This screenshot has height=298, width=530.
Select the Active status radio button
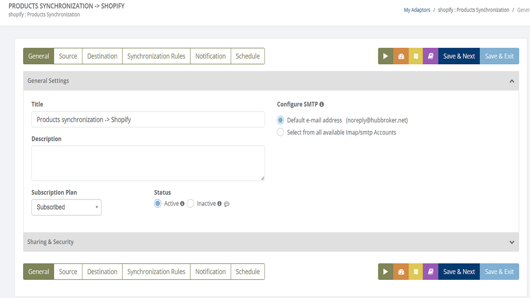(x=158, y=204)
